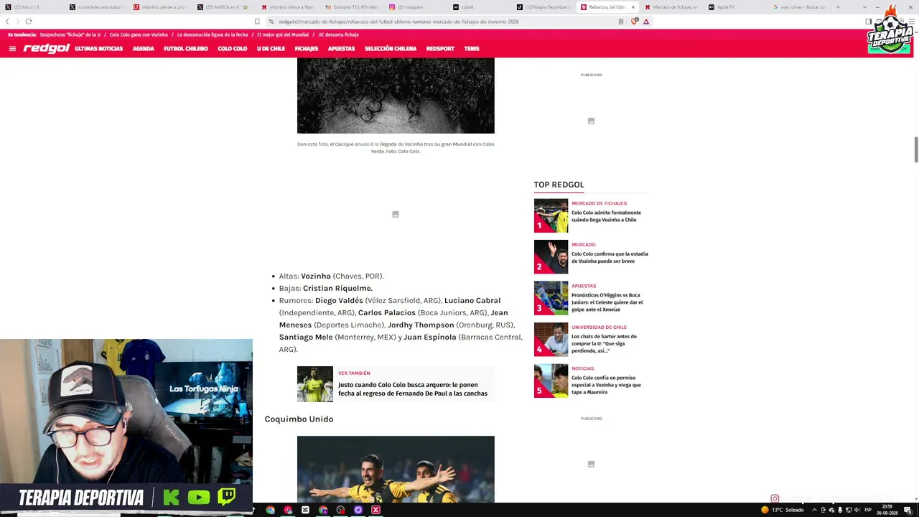Switch to the Terapia Deportiva tab

[546, 7]
